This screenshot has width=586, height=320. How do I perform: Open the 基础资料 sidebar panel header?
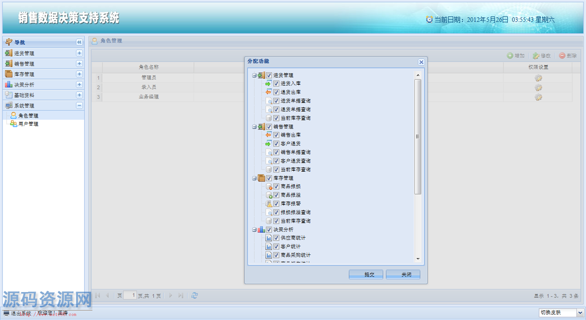(43, 95)
